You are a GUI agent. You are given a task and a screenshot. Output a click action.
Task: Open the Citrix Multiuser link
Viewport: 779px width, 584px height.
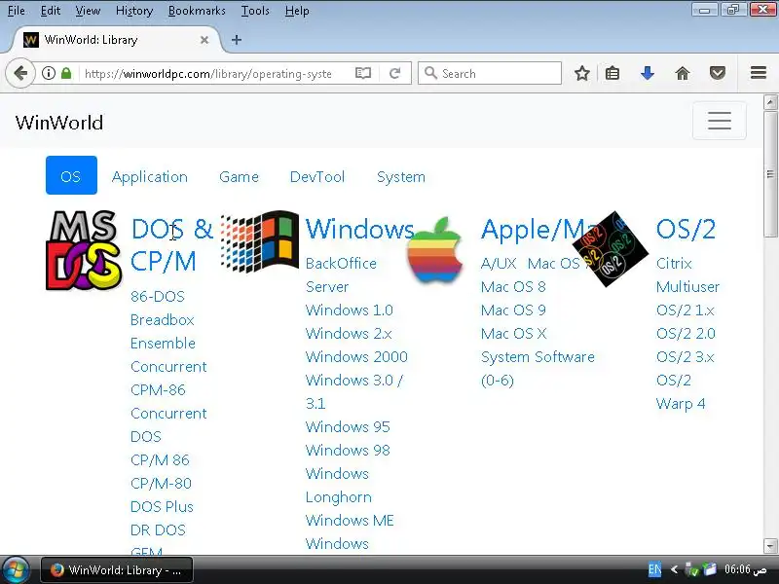pos(687,274)
